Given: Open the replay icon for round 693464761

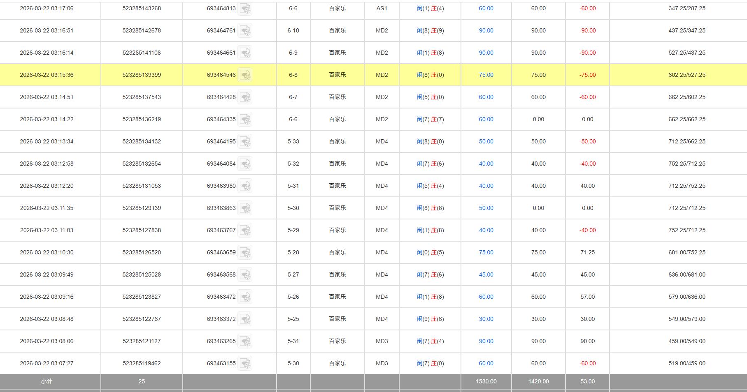Looking at the screenshot, I should pos(245,31).
